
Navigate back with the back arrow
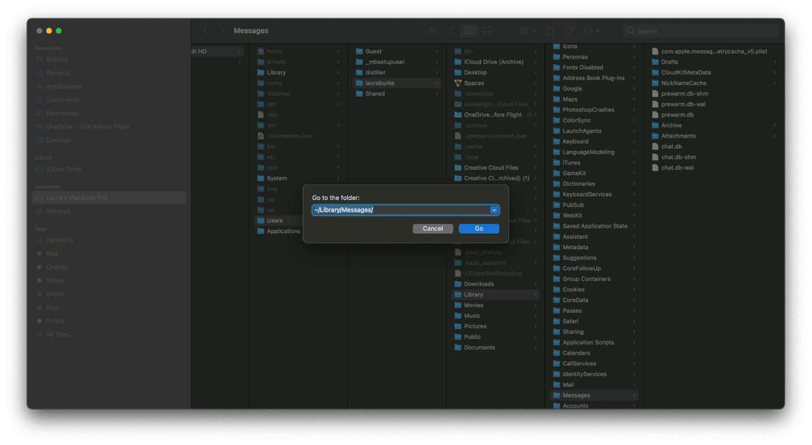click(205, 31)
